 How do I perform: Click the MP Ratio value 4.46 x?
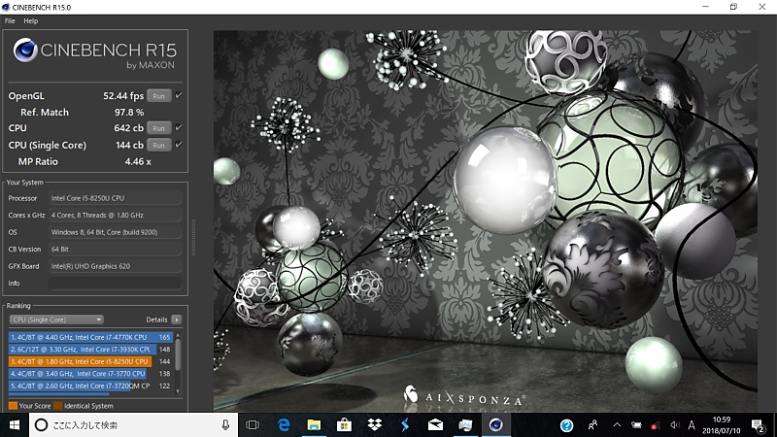(x=138, y=161)
